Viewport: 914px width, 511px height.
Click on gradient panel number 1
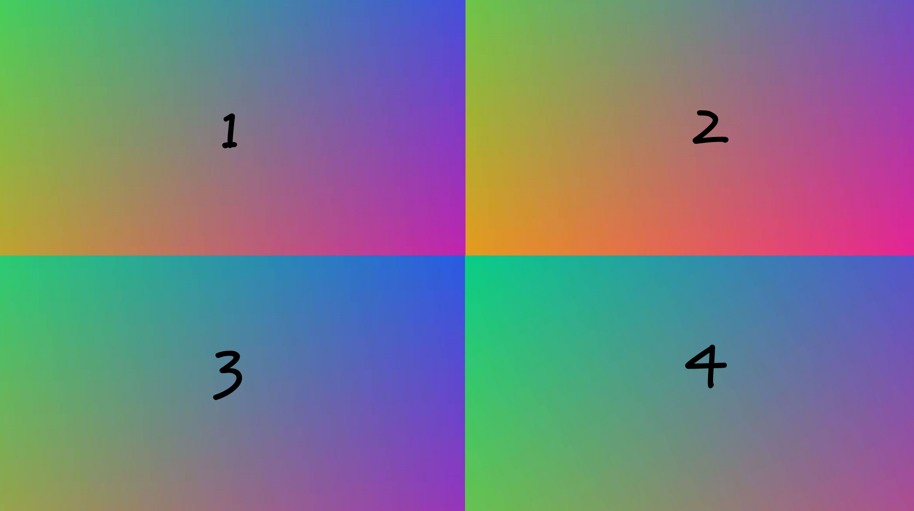[x=228, y=127]
